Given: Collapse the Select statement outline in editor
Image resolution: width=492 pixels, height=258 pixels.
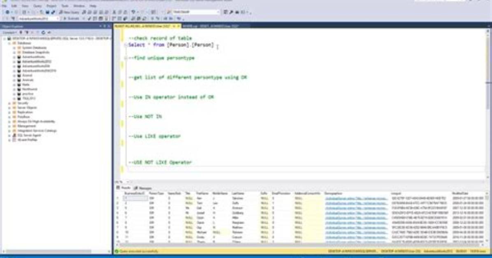Looking at the screenshot, I should (x=125, y=45).
